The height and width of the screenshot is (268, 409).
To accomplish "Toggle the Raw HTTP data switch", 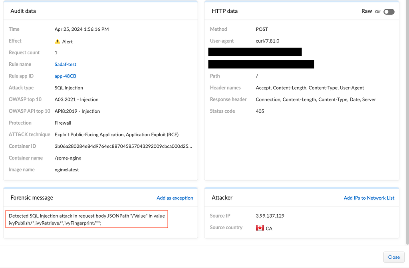I will pos(389,12).
